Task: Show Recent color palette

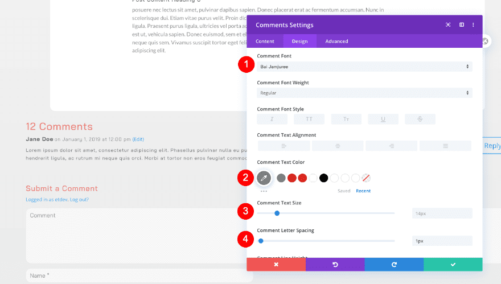Action: coord(363,191)
